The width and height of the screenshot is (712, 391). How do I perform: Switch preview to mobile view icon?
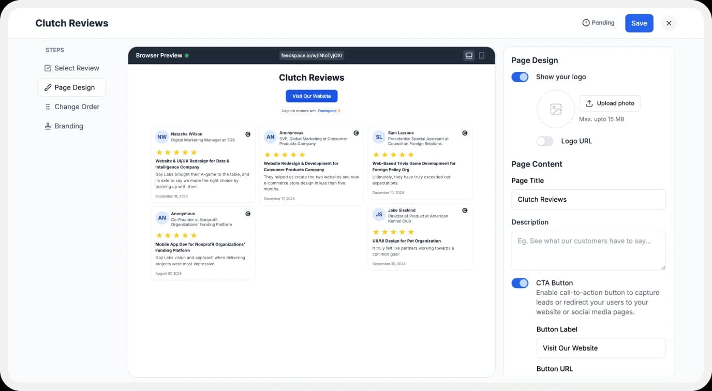(482, 55)
